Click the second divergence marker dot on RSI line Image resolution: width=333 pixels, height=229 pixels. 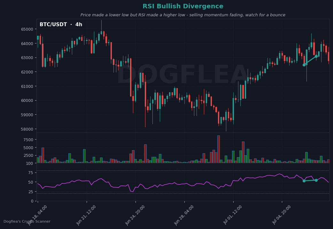(316, 180)
